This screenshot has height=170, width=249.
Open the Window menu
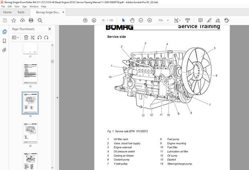tap(34, 6)
